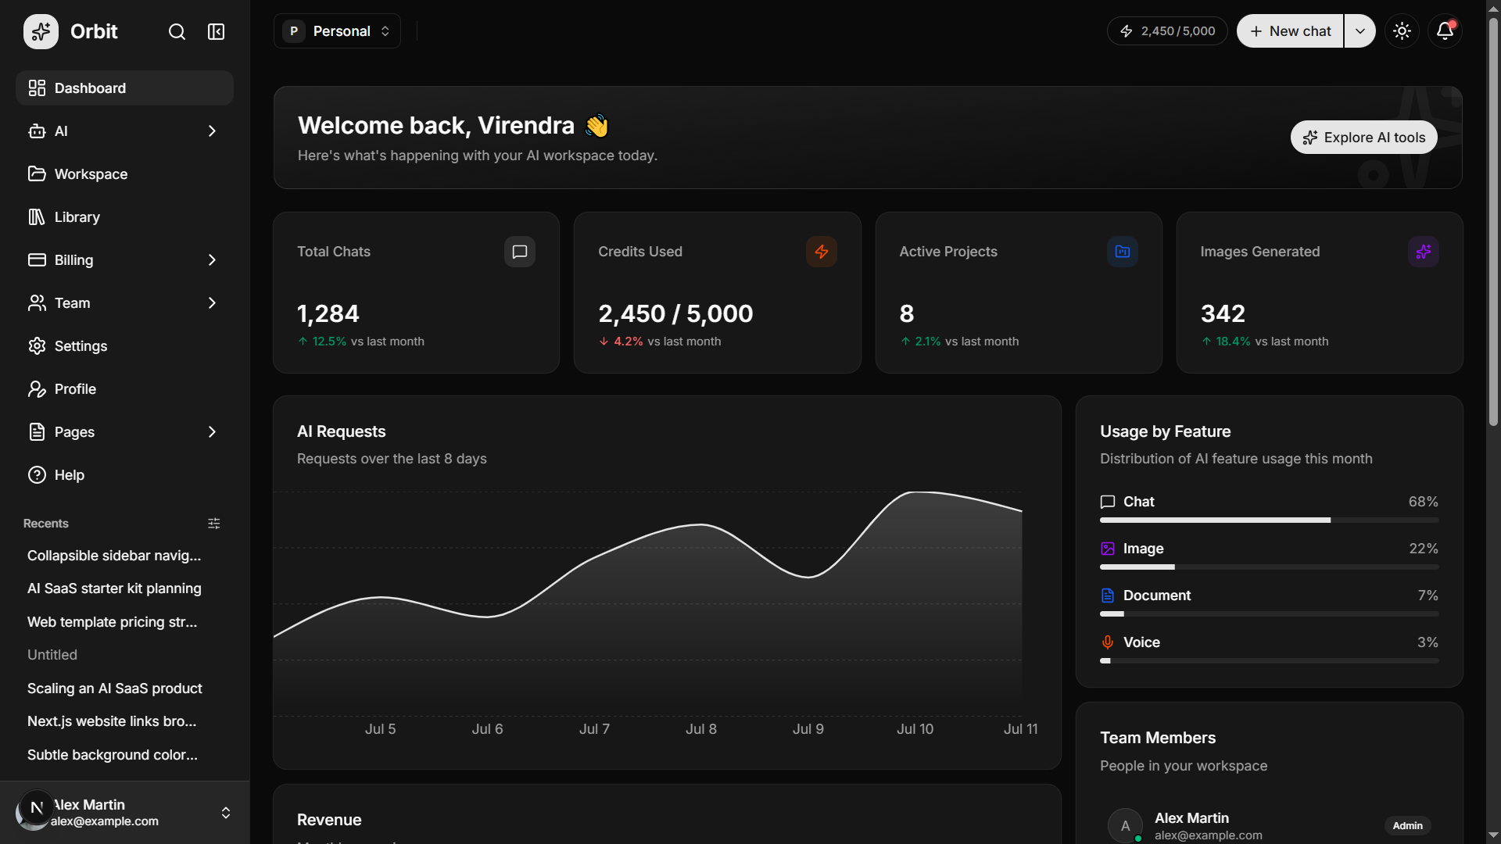Click the Admin role badge
The image size is (1501, 844).
point(1407,826)
